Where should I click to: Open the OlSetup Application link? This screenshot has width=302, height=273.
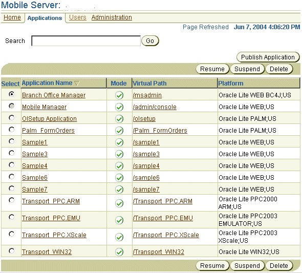click(x=49, y=119)
